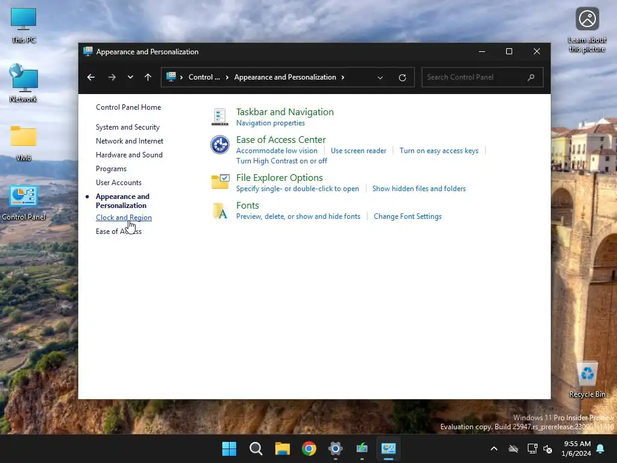
Task: Click the Control Panel taskbar button
Action: (389, 449)
